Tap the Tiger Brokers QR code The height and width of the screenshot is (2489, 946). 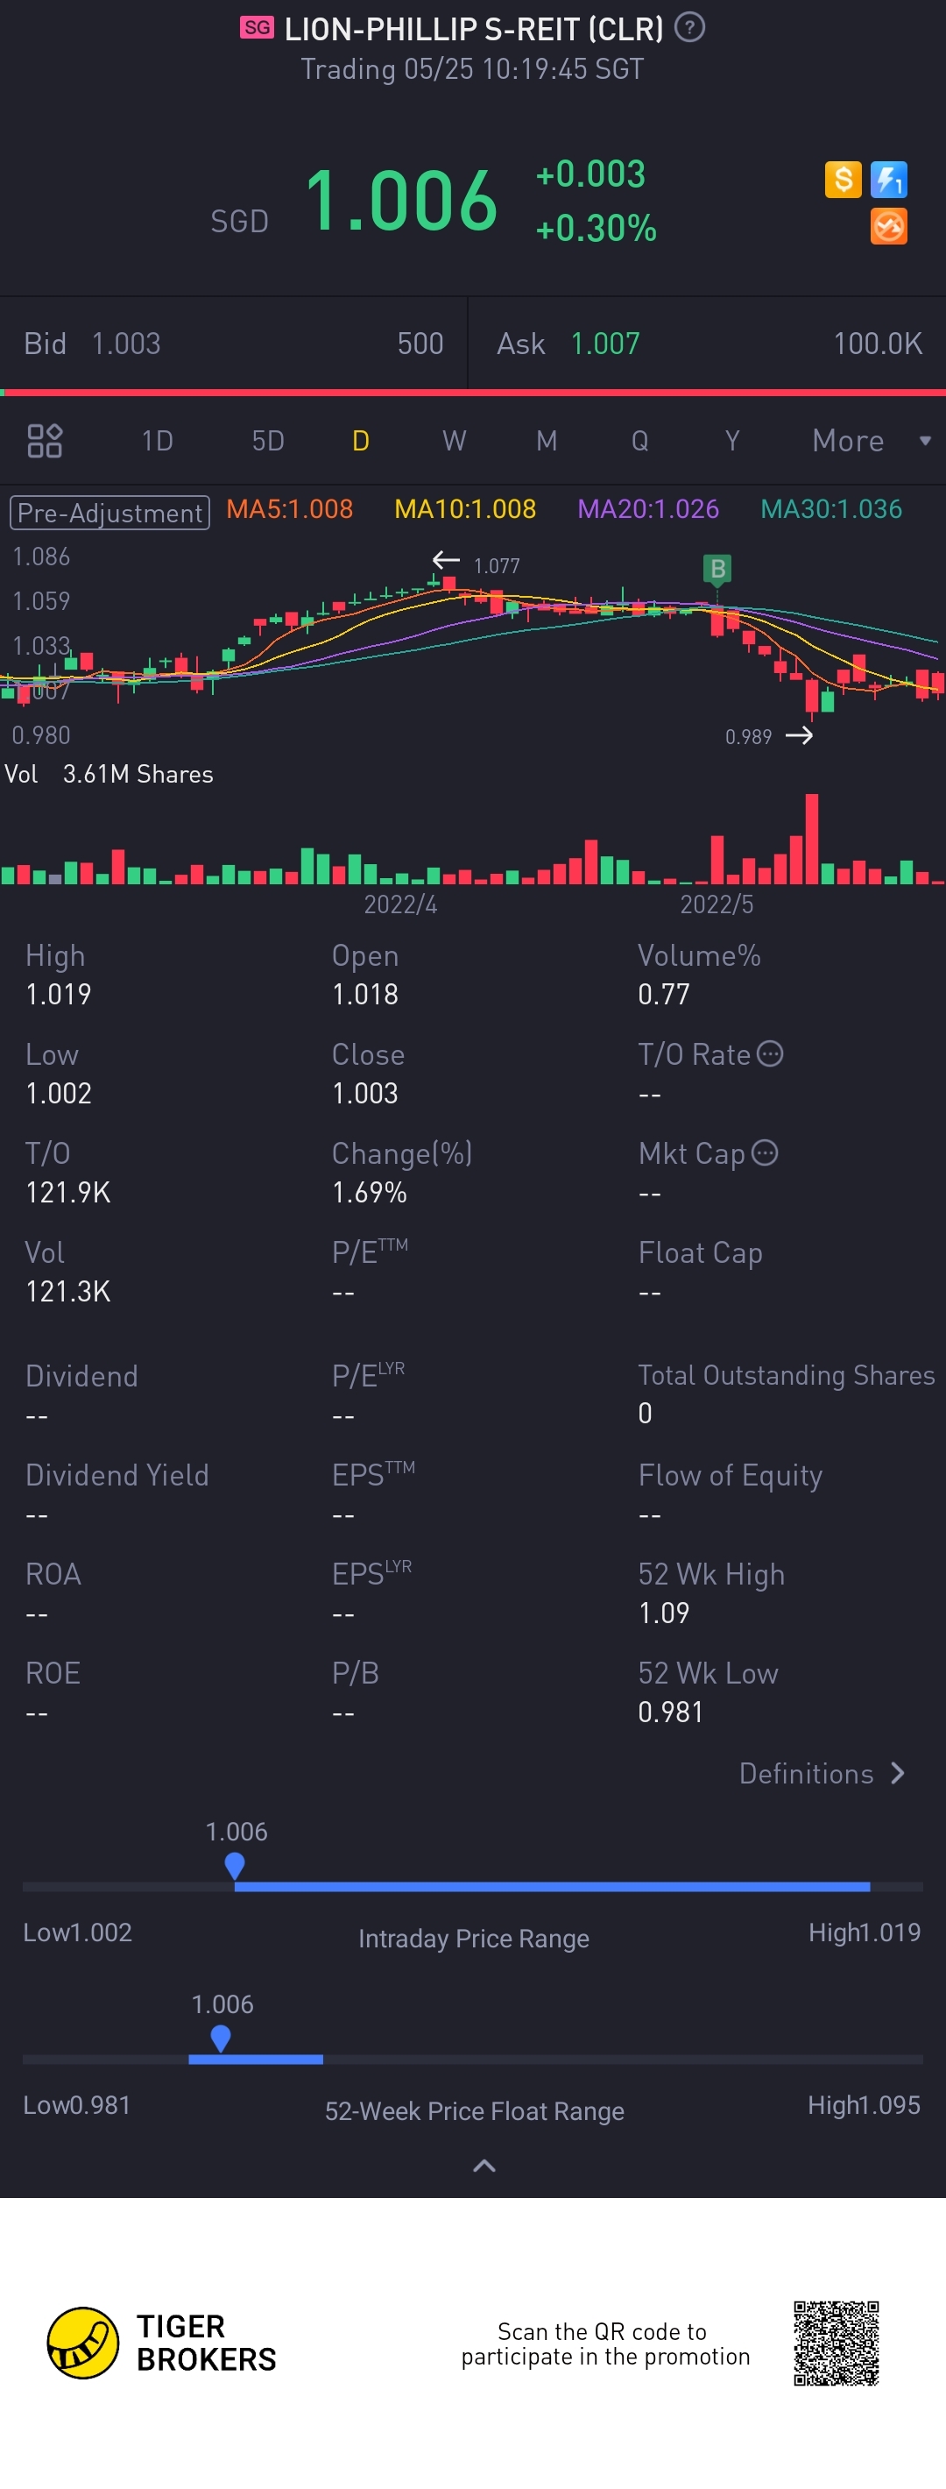(836, 2344)
